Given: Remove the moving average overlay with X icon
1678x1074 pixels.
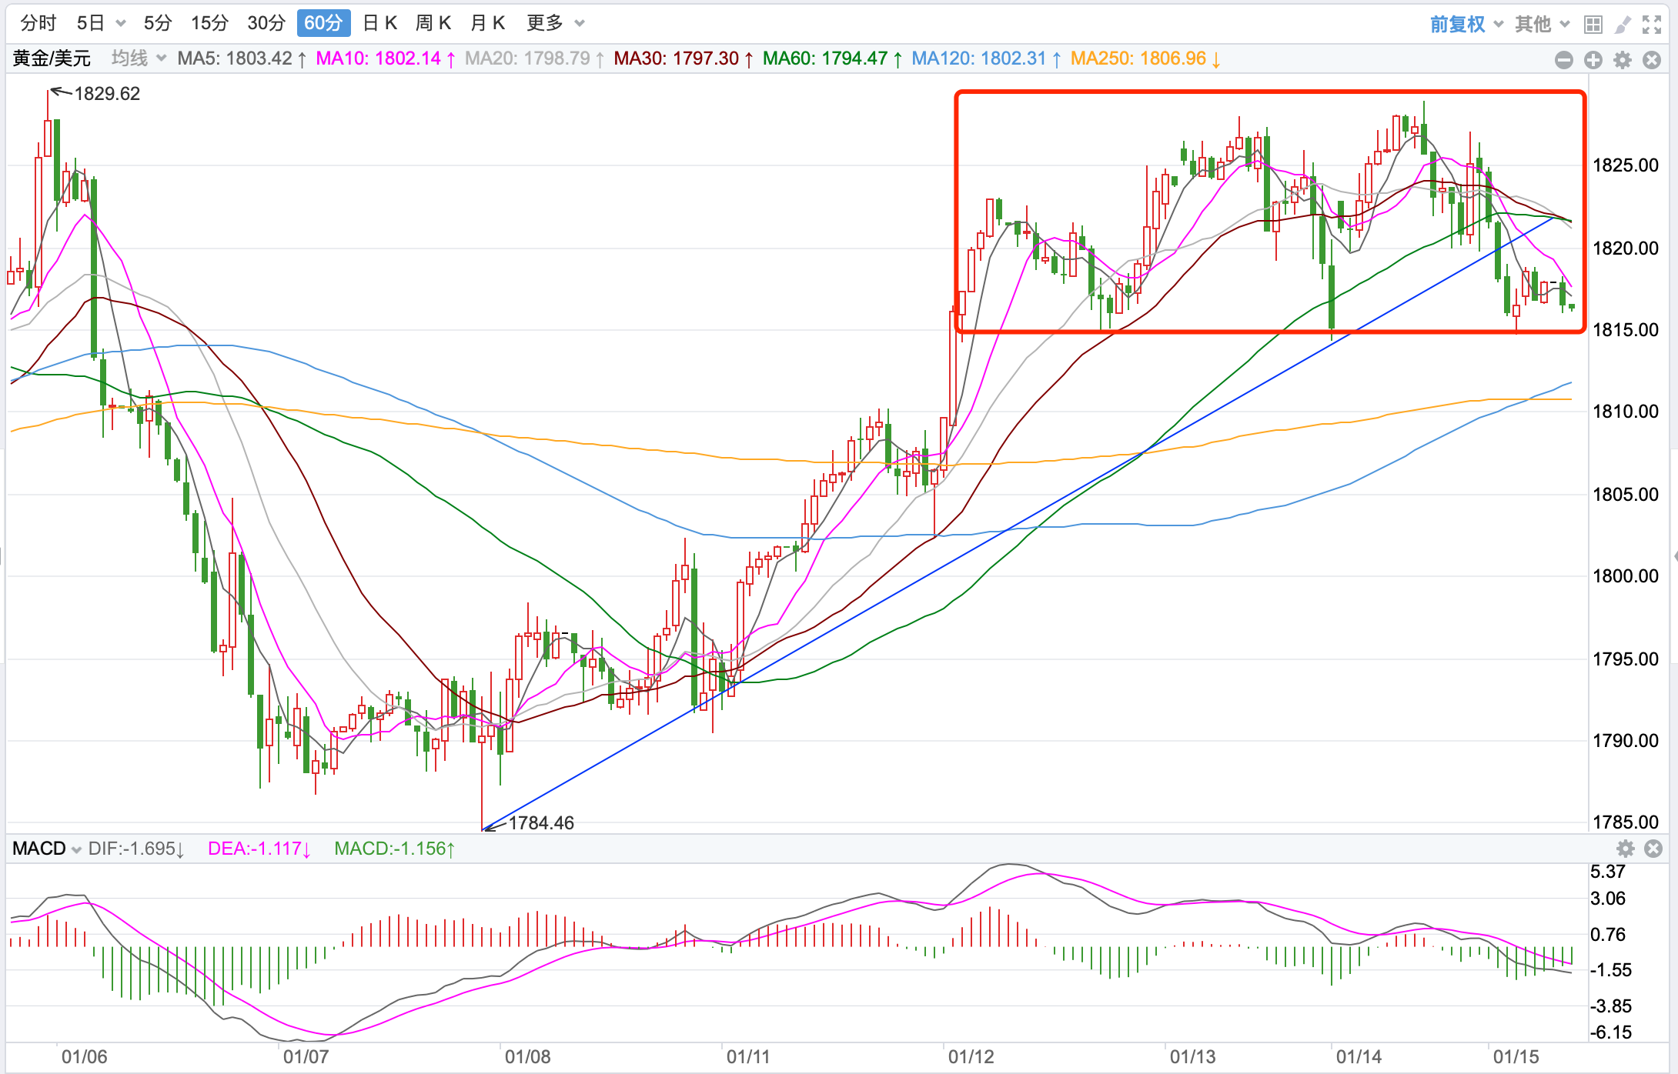Looking at the screenshot, I should [1652, 60].
